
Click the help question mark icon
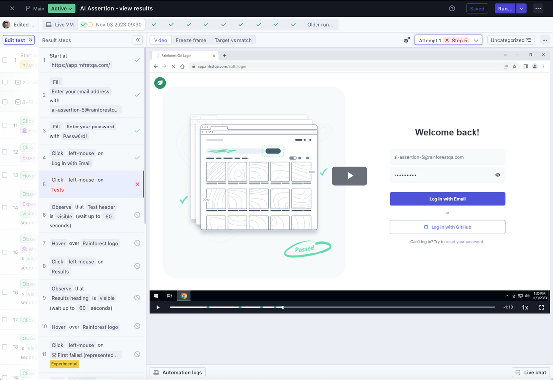tap(452, 8)
